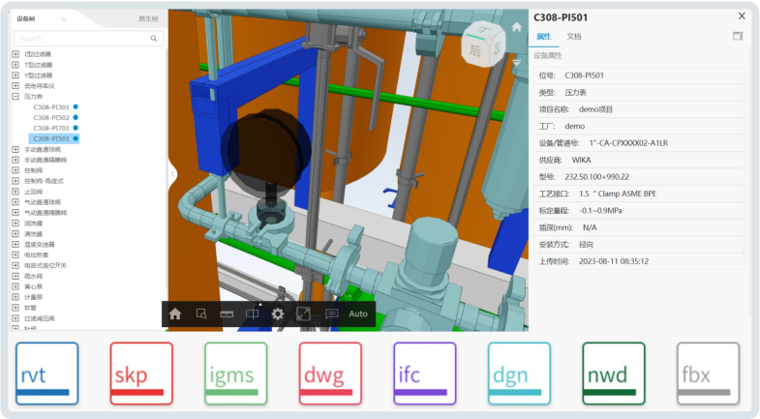Click the 原生树 link in tree header
Screen dimensions: 760x419
(x=148, y=18)
